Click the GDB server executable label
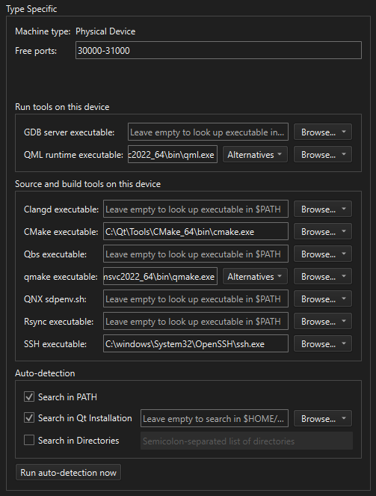Image resolution: width=376 pixels, height=496 pixels. (70, 132)
